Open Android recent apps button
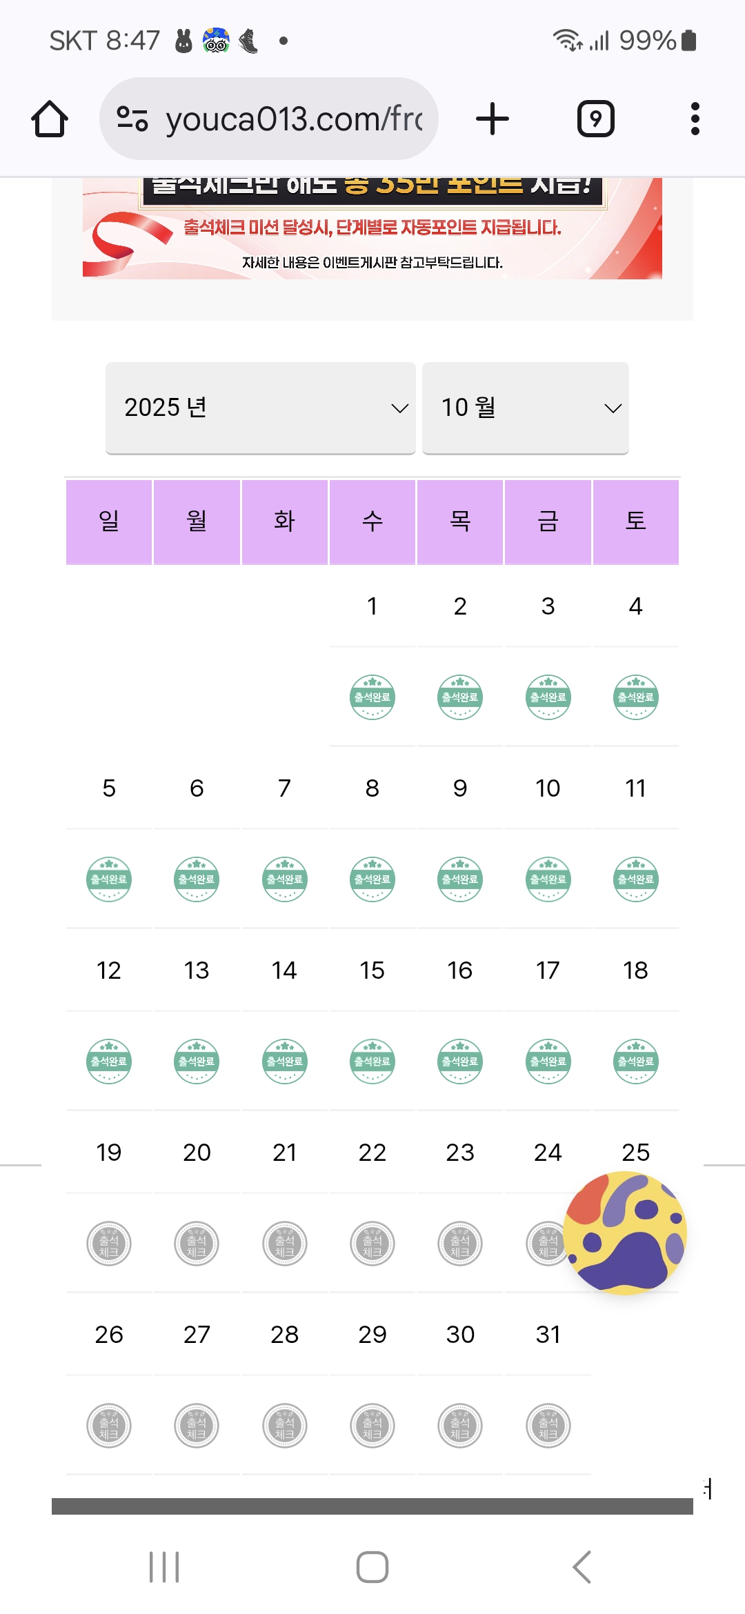This screenshot has width=745, height=1614. pyautogui.click(x=164, y=1567)
